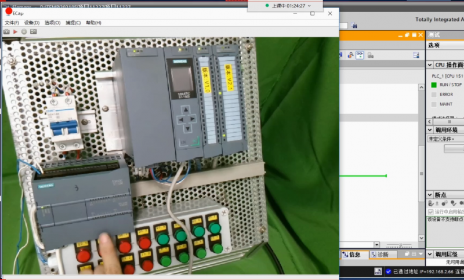464x280 pixels.
Task: Switch to the 诊断 tab
Action: 379,254
